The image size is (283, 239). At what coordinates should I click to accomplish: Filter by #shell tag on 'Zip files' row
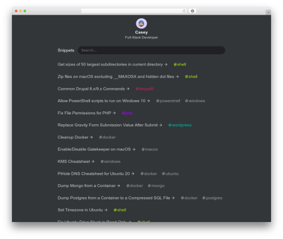click(x=191, y=77)
